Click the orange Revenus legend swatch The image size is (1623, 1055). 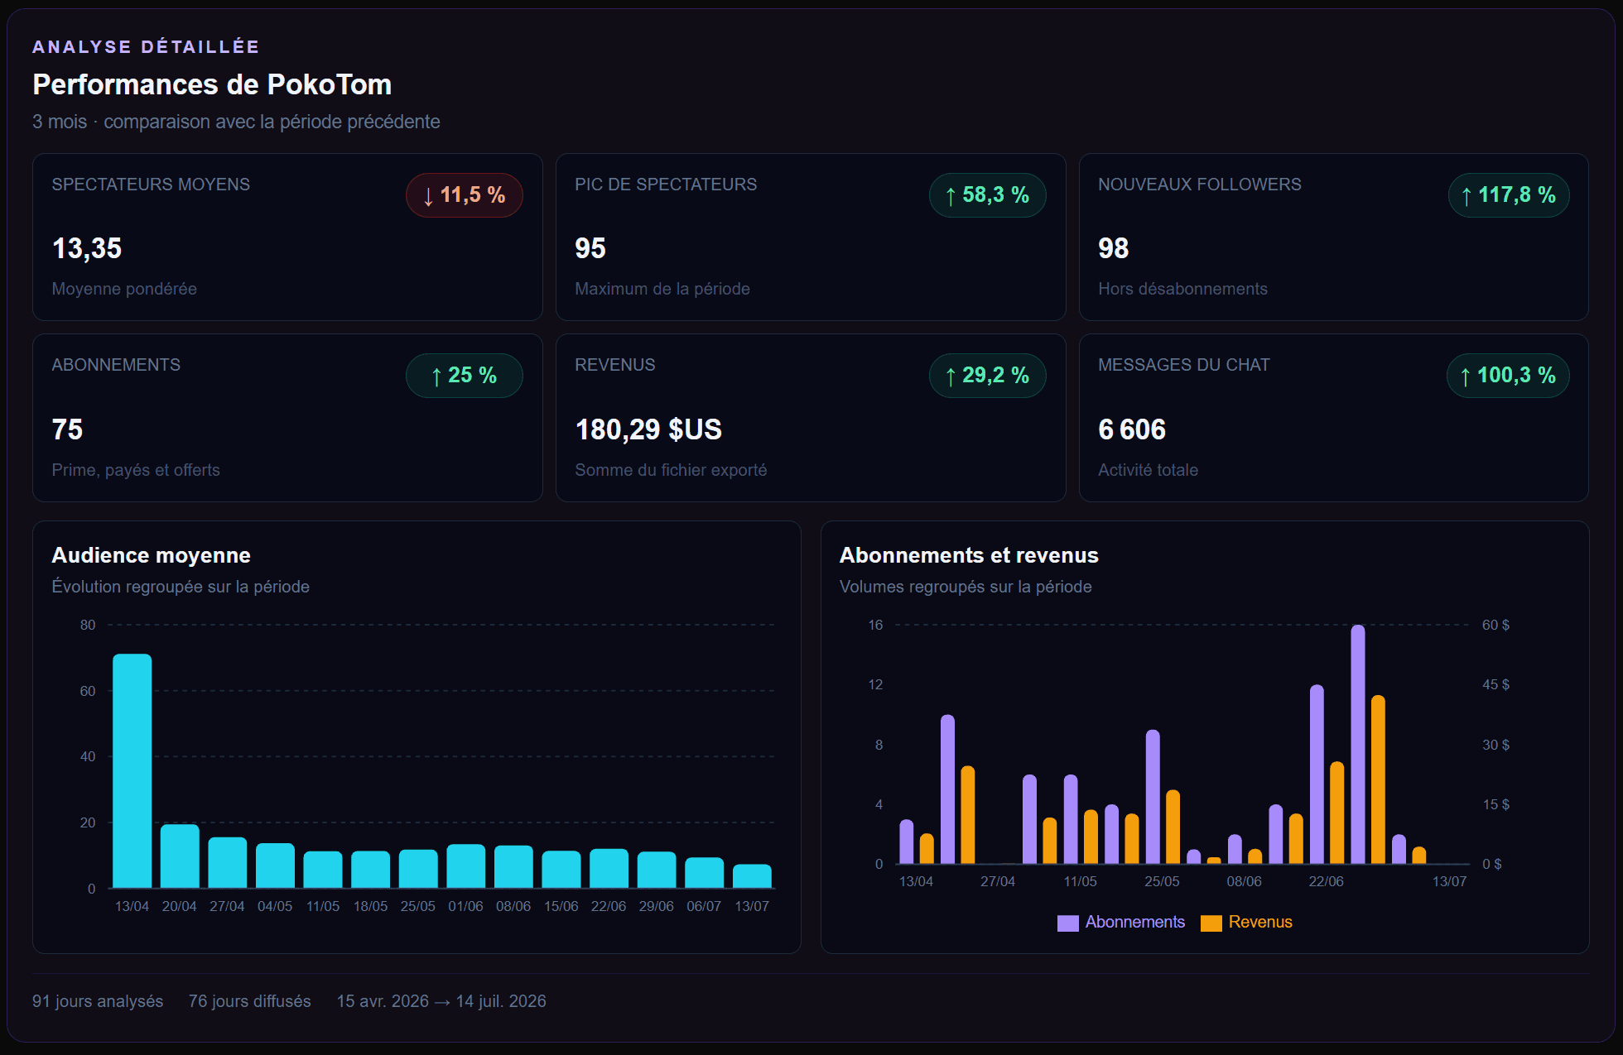(x=1211, y=923)
